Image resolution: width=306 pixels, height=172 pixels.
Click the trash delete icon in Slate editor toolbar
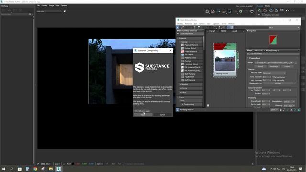[x=195, y=27]
